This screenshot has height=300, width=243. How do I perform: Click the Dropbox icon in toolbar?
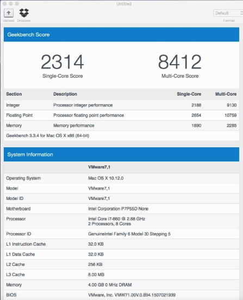24,13
